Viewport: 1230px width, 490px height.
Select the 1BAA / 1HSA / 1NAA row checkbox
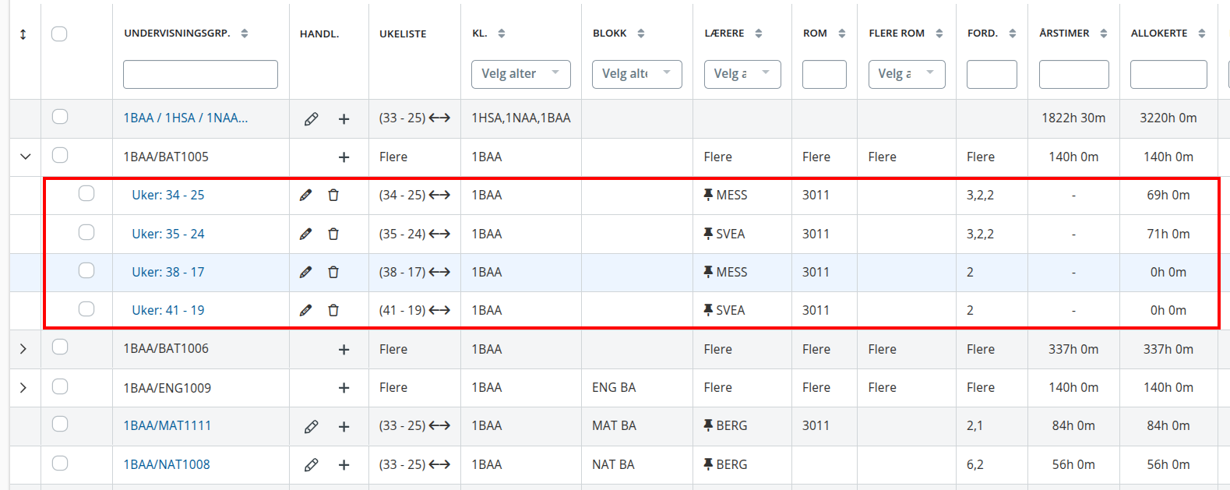pos(60,117)
